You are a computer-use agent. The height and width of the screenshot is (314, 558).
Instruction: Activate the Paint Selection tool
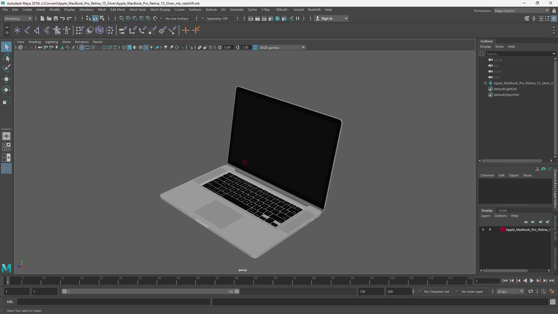[x=6, y=68]
